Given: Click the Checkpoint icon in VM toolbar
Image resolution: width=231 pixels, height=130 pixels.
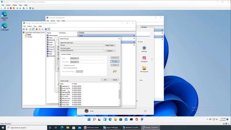Looking at the screenshot, I should tap(24, 8).
